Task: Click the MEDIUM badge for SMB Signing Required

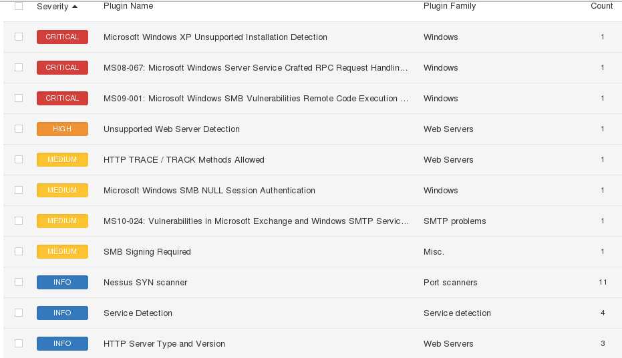Action: [62, 252]
